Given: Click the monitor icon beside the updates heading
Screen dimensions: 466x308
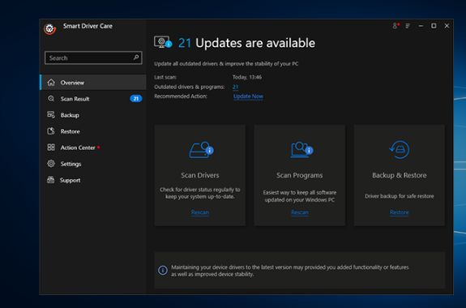Looking at the screenshot, I should pyautogui.click(x=163, y=42).
